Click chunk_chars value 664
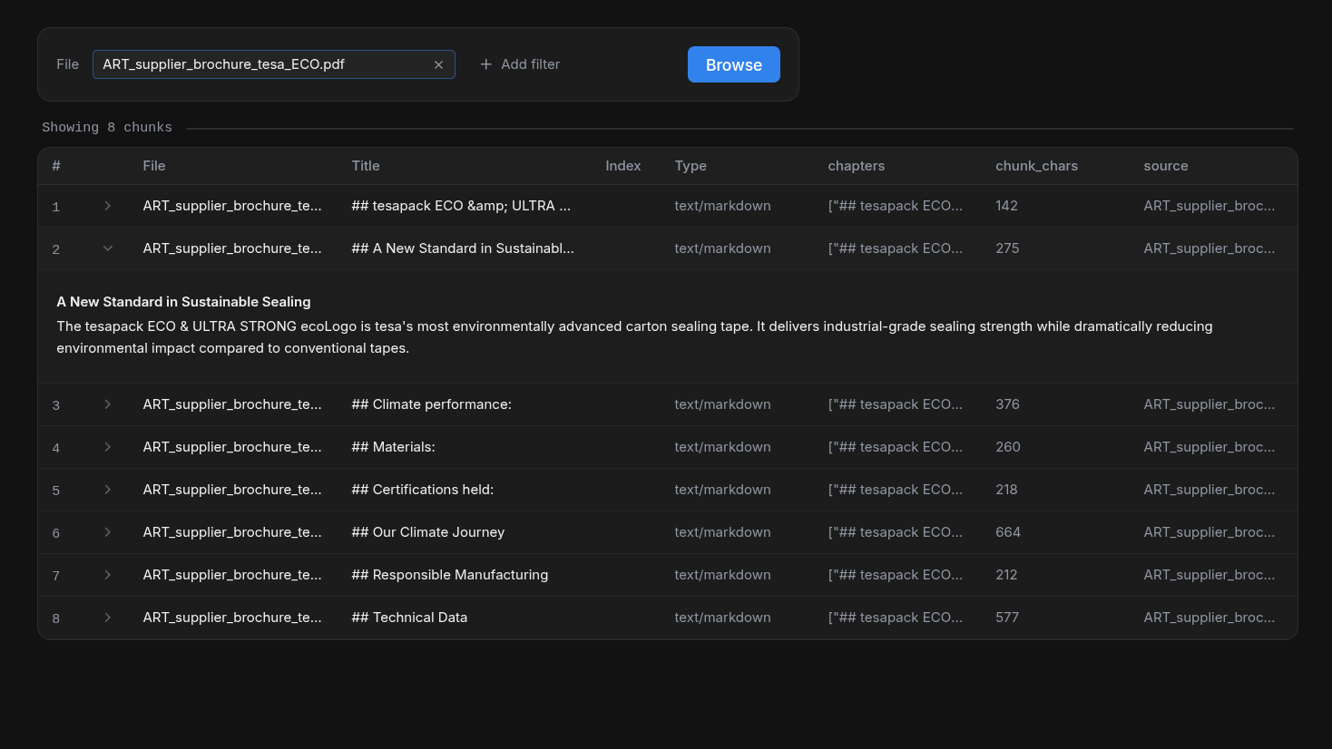The image size is (1332, 749). pos(1007,532)
